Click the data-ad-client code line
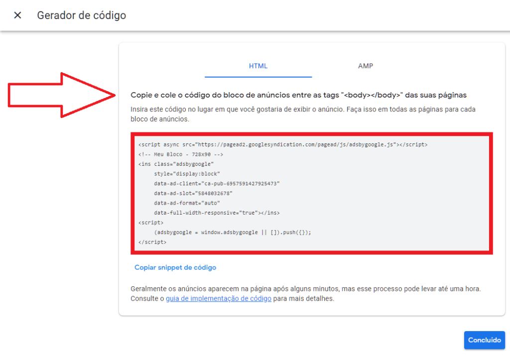Viewport: 510px width, 356px height. pos(217,184)
